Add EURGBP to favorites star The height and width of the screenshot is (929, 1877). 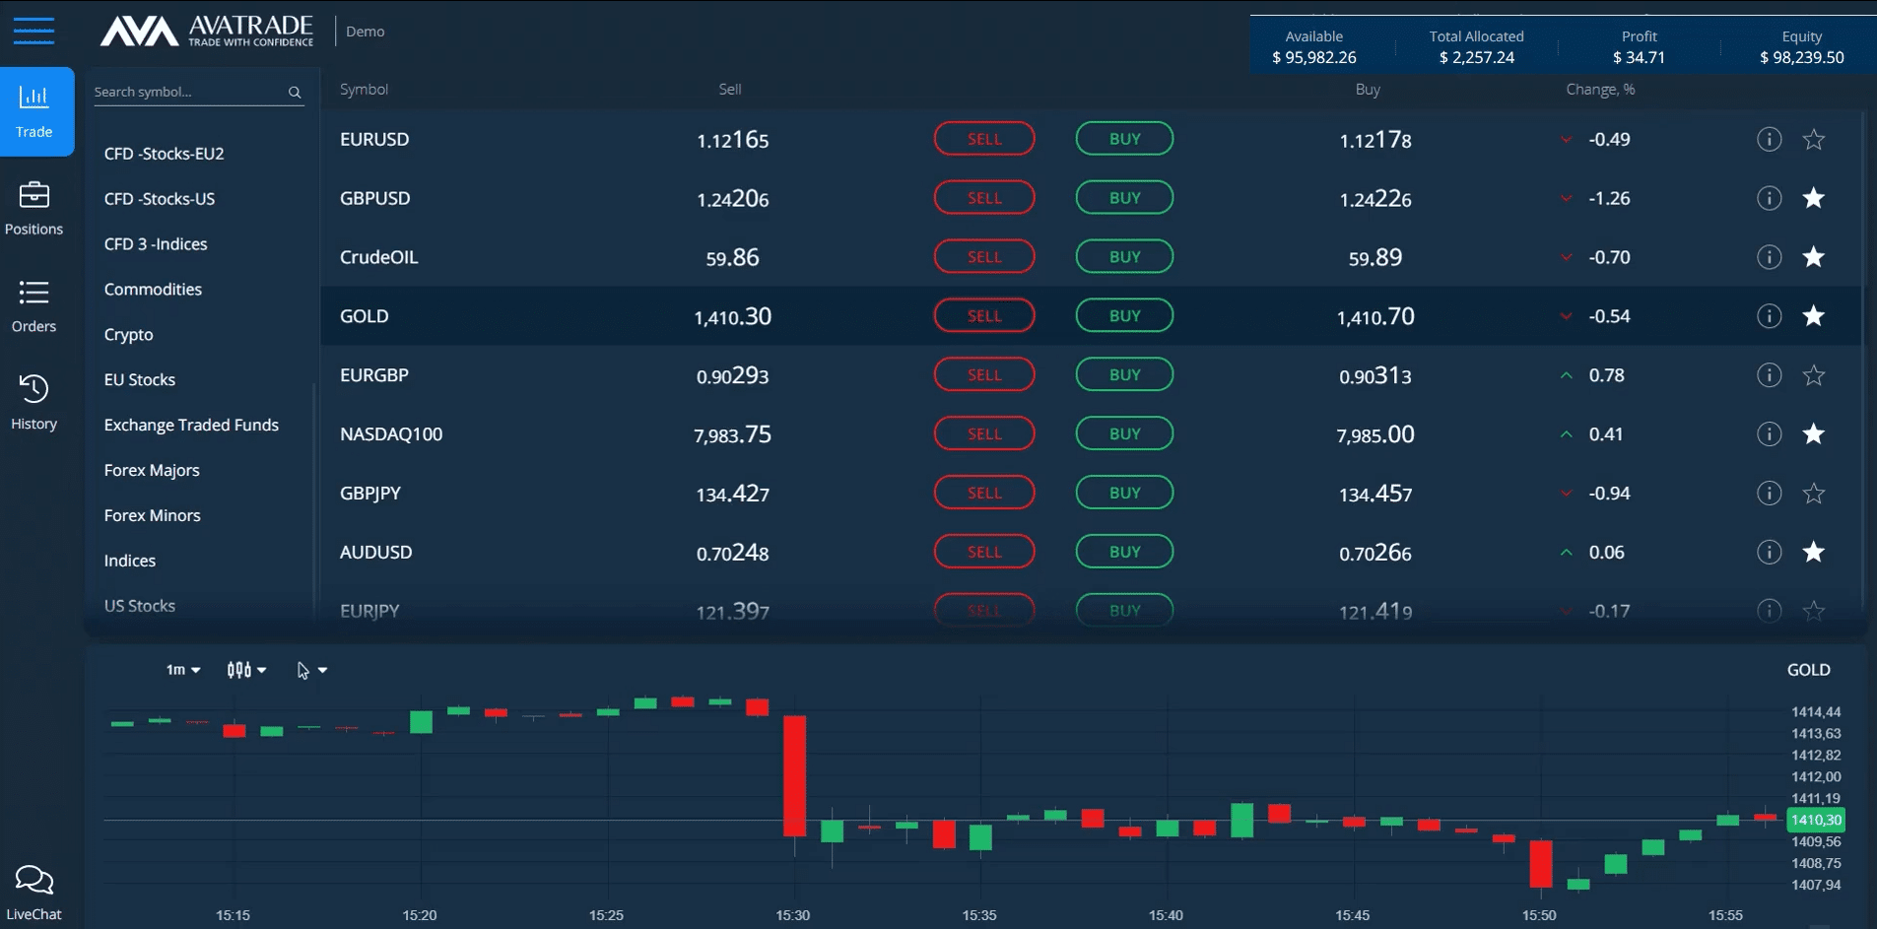pos(1814,375)
